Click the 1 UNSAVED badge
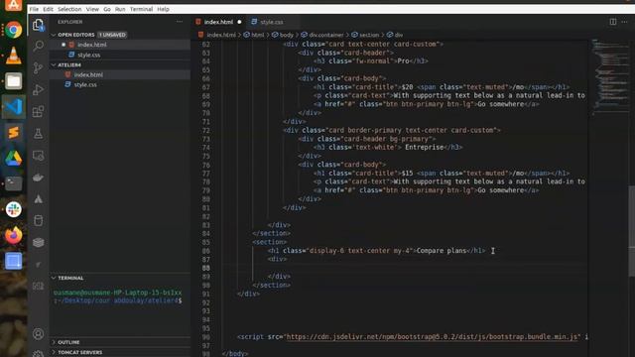Screen dimensions: 635x357 tap(112, 35)
